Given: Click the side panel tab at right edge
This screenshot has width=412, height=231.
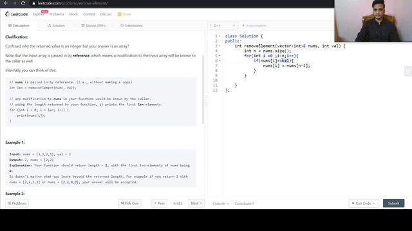Looking at the screenshot, I should pyautogui.click(x=408, y=71).
